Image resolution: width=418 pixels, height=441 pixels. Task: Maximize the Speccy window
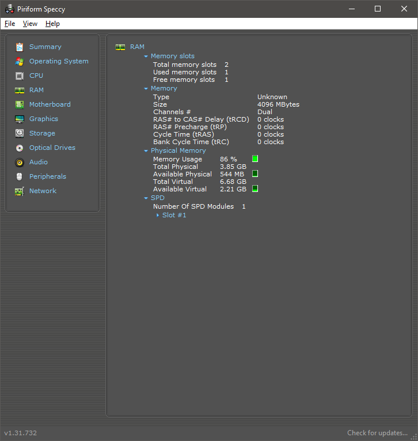pos(378,9)
